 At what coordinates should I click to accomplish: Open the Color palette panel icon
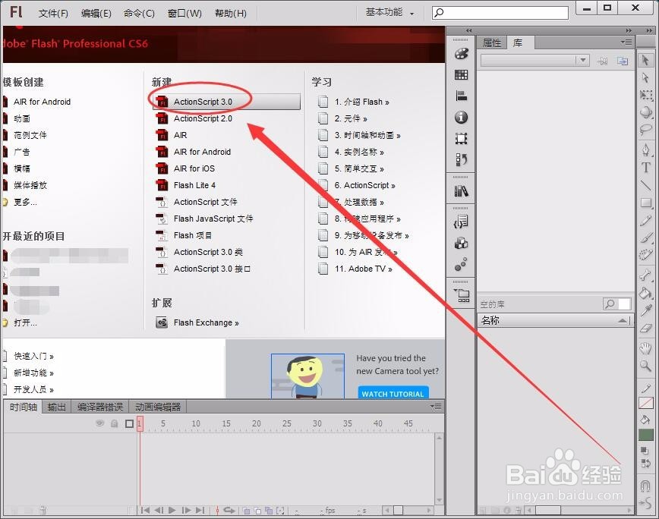point(461,54)
